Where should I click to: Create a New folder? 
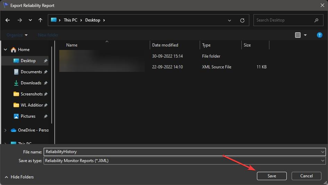48,35
